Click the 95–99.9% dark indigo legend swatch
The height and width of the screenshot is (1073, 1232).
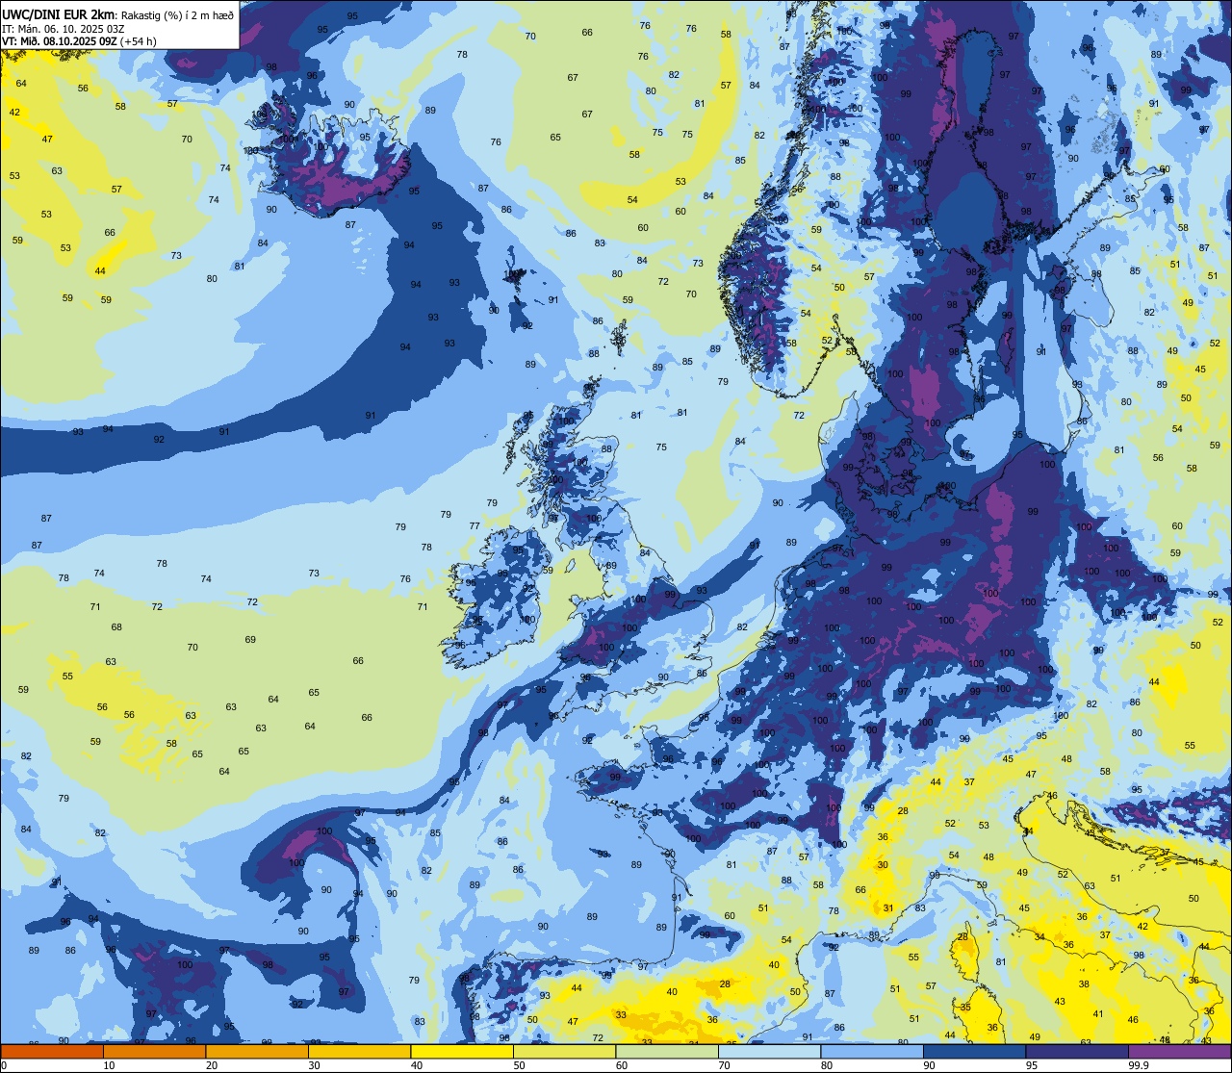[1077, 1051]
